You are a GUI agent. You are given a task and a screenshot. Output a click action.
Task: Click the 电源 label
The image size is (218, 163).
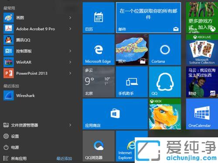[x=15, y=147]
